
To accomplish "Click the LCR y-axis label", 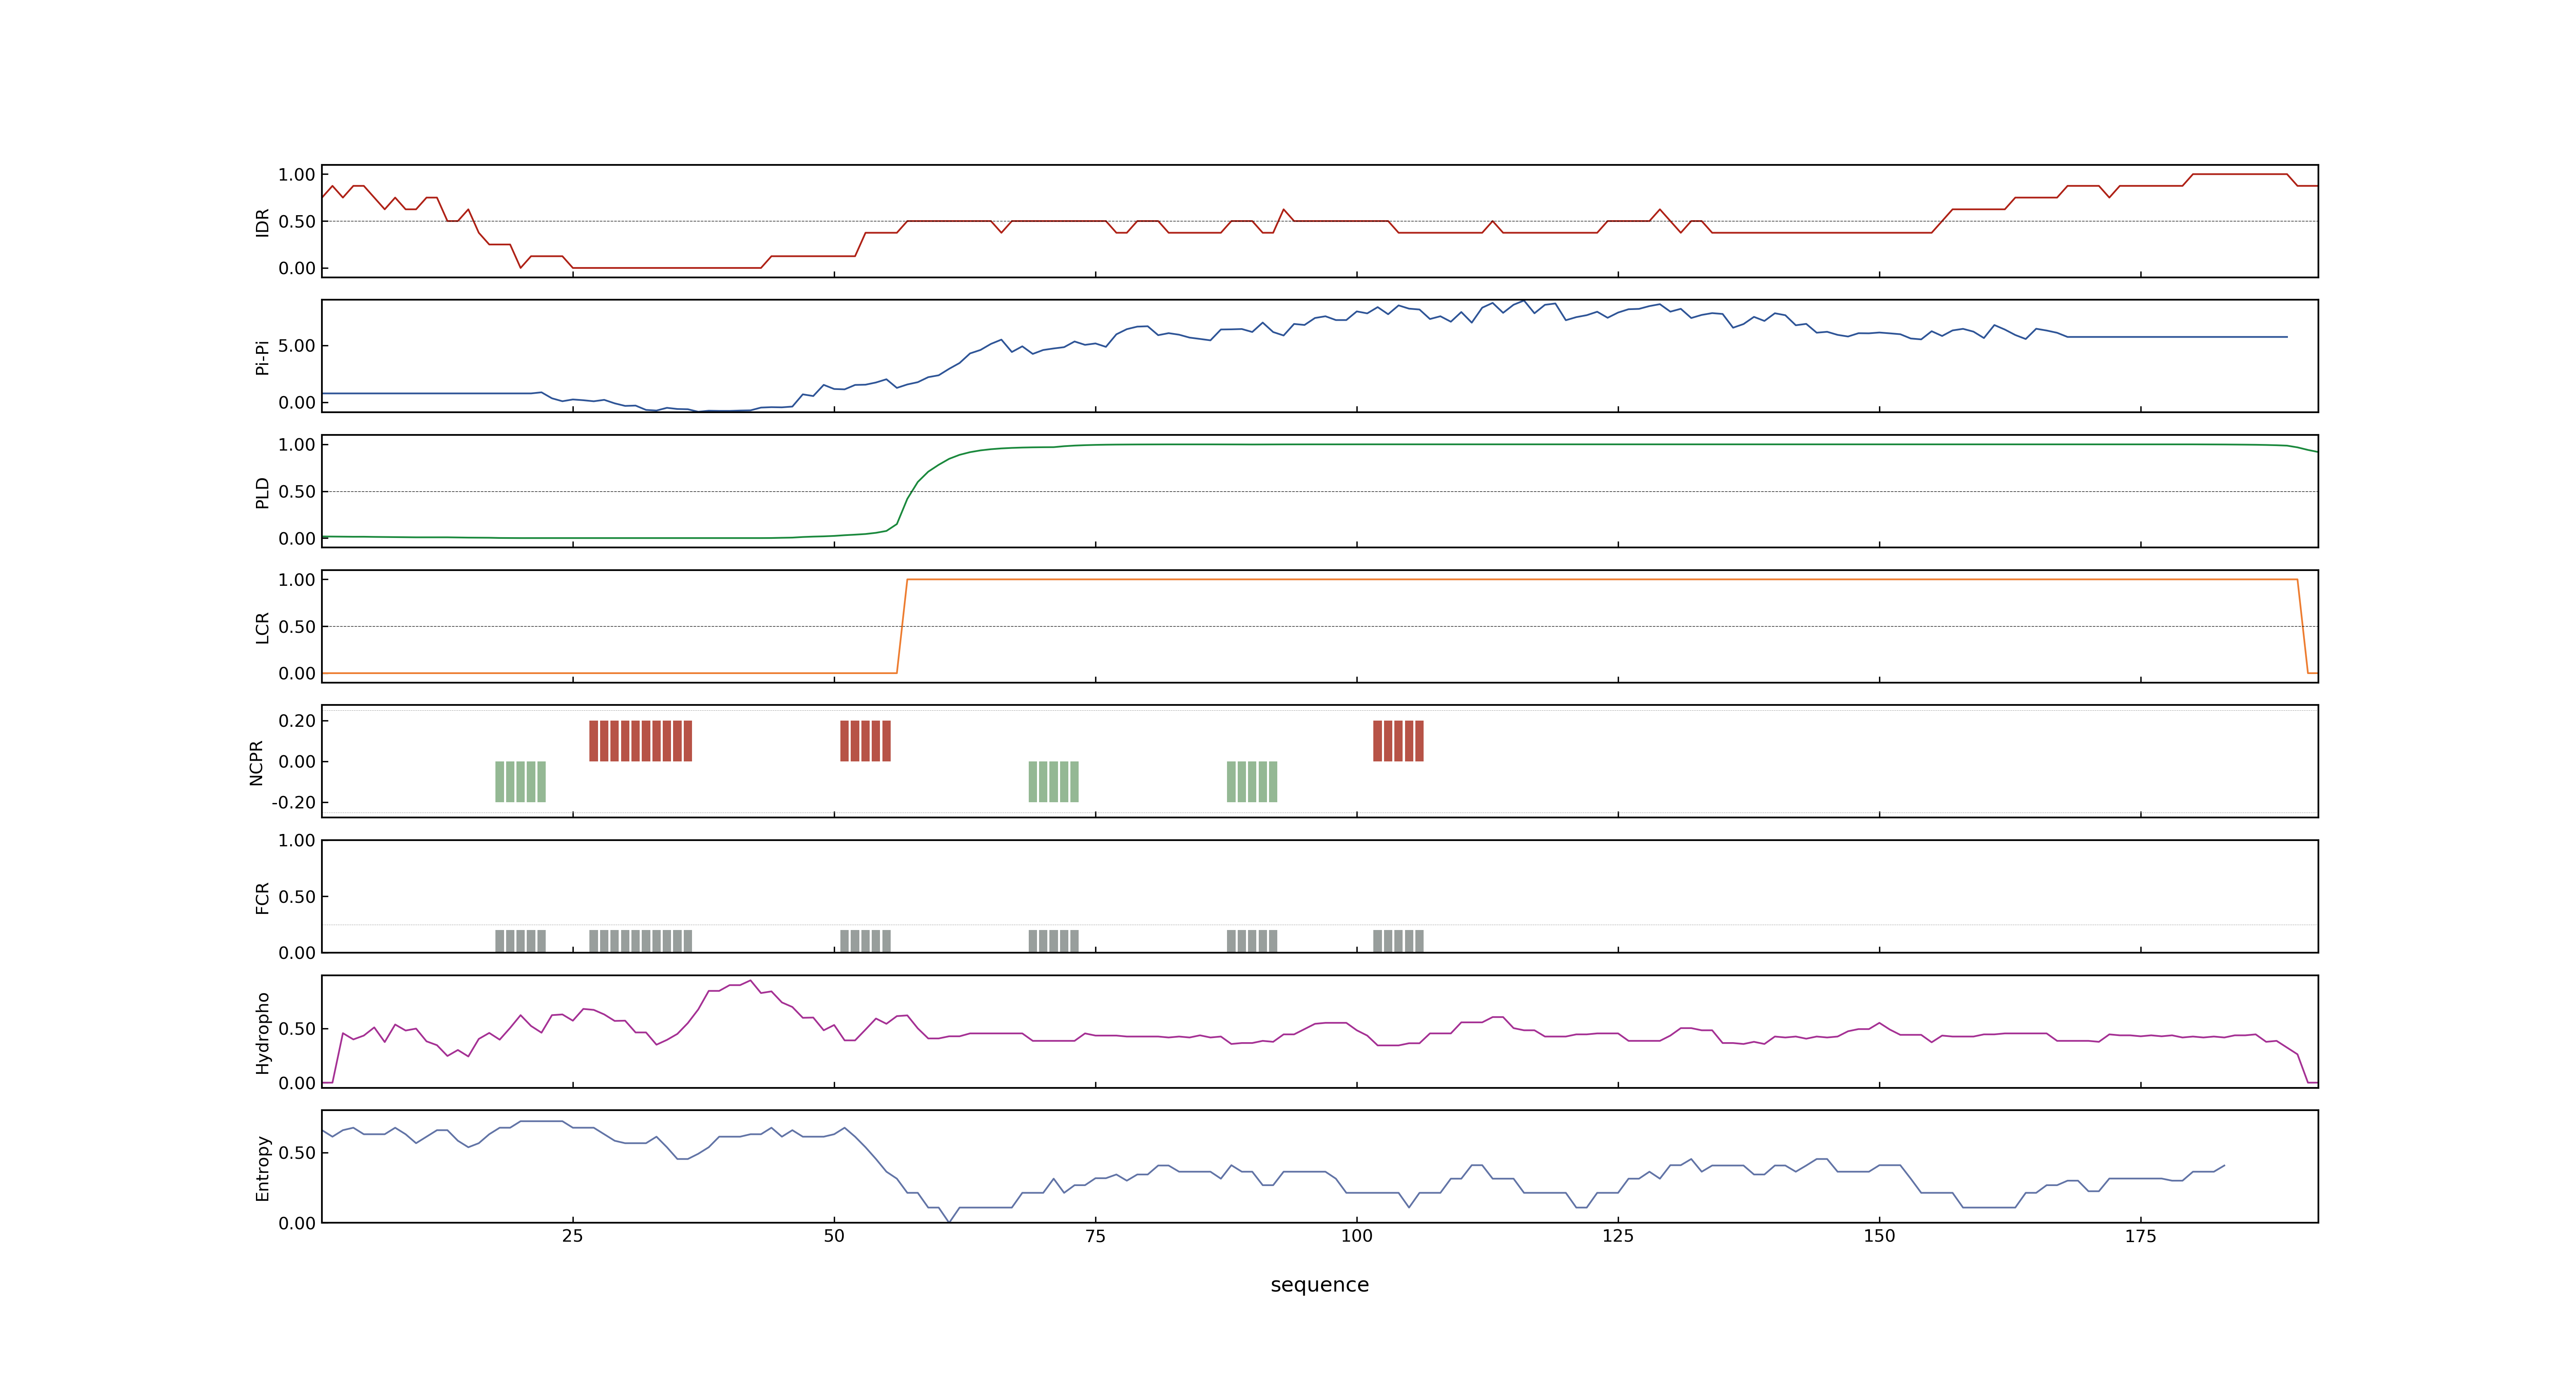I will pyautogui.click(x=262, y=627).
